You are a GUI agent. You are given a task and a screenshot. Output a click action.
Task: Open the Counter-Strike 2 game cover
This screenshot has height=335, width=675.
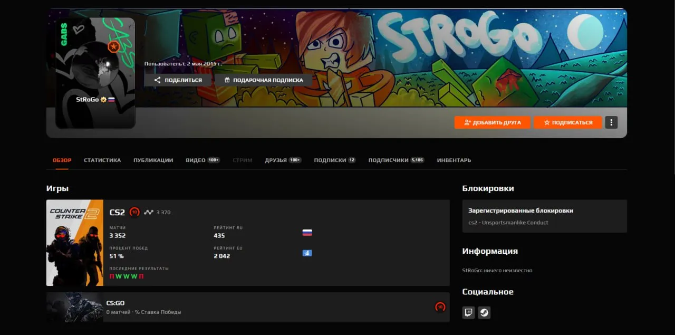coord(75,243)
